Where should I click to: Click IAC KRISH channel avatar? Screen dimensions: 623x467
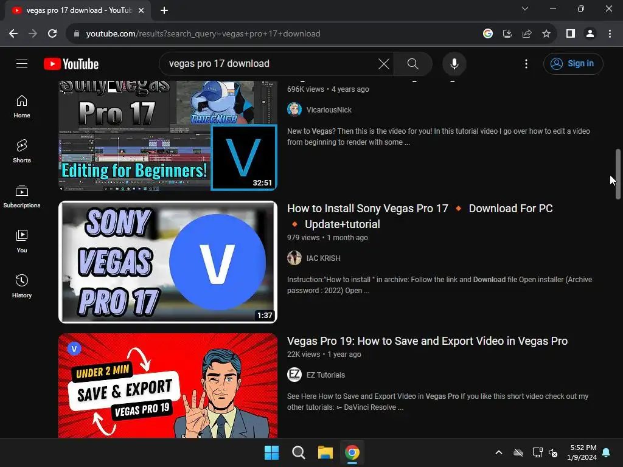tap(294, 258)
